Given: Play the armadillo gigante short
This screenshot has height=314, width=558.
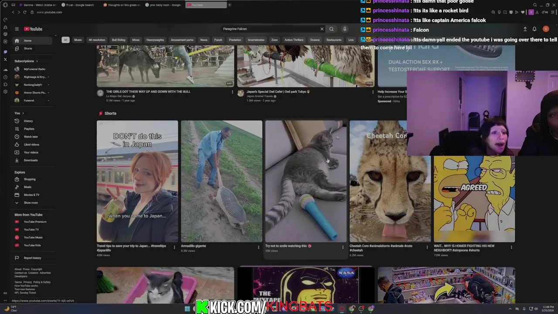Looking at the screenshot, I should tap(221, 181).
